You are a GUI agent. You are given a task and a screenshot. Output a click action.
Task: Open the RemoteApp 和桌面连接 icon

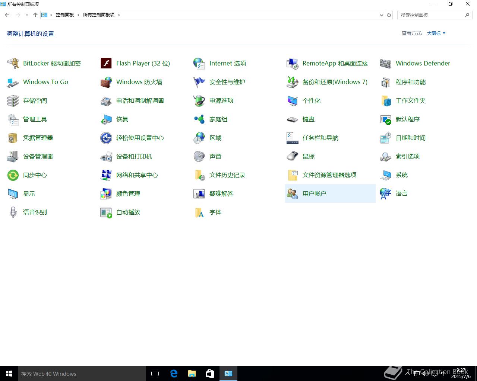coord(293,63)
